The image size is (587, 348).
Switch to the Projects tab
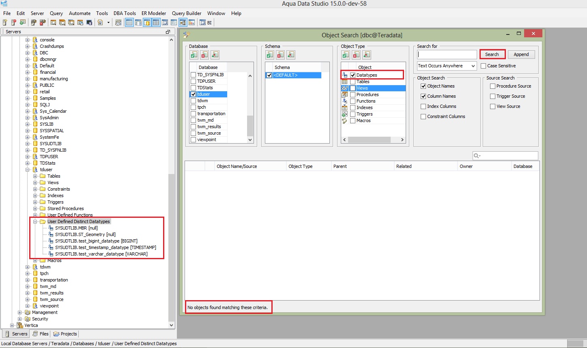click(65, 334)
